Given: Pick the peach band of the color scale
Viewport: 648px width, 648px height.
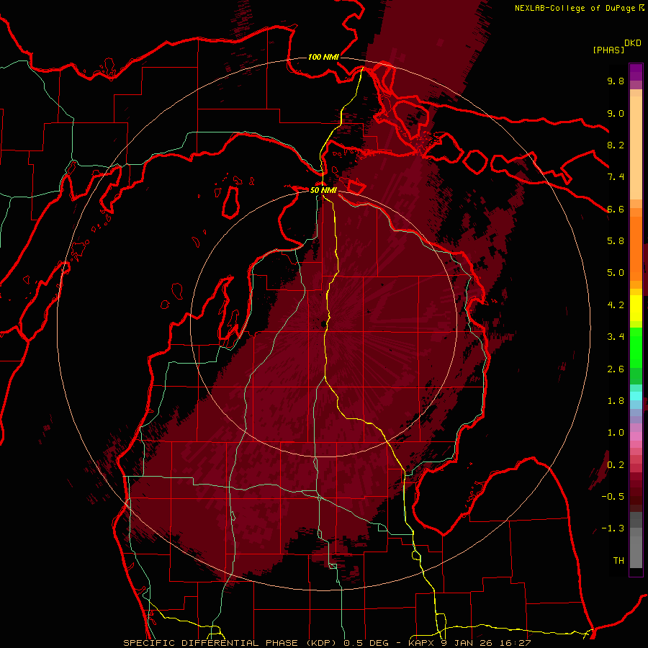Looking at the screenshot, I should click(x=636, y=149).
